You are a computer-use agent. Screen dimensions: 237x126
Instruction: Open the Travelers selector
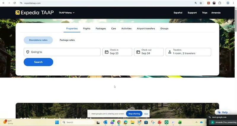188,52
